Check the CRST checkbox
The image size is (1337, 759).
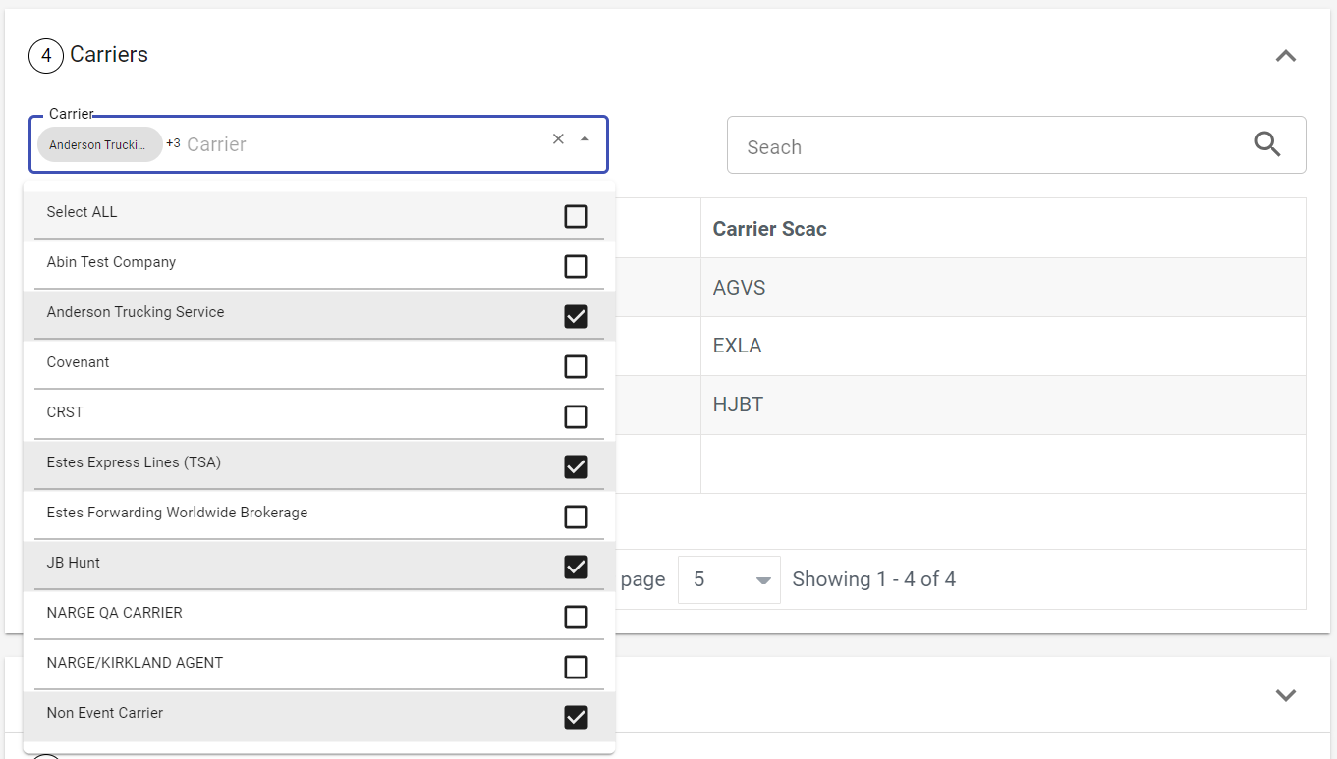(576, 416)
